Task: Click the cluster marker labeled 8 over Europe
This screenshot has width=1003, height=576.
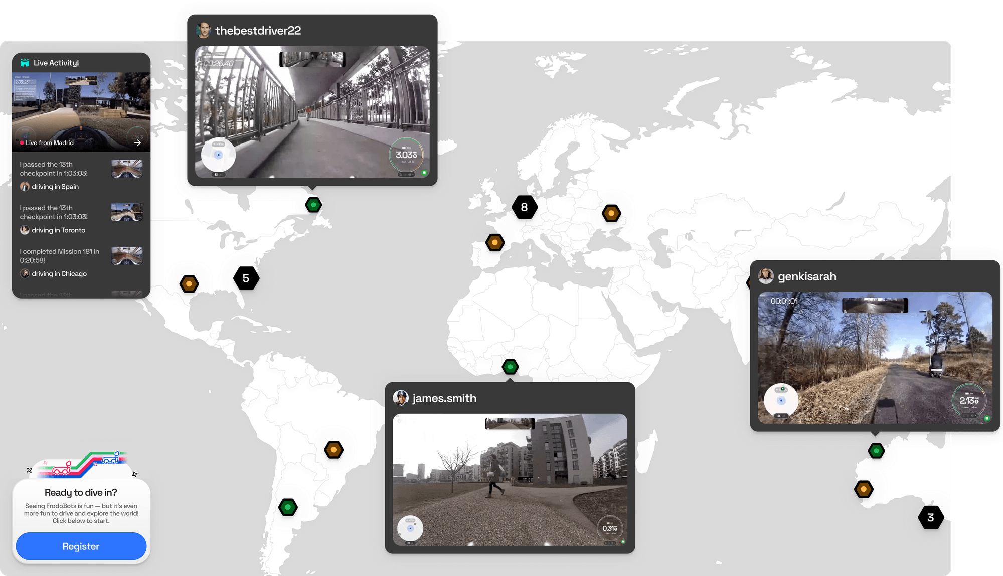Action: click(525, 207)
